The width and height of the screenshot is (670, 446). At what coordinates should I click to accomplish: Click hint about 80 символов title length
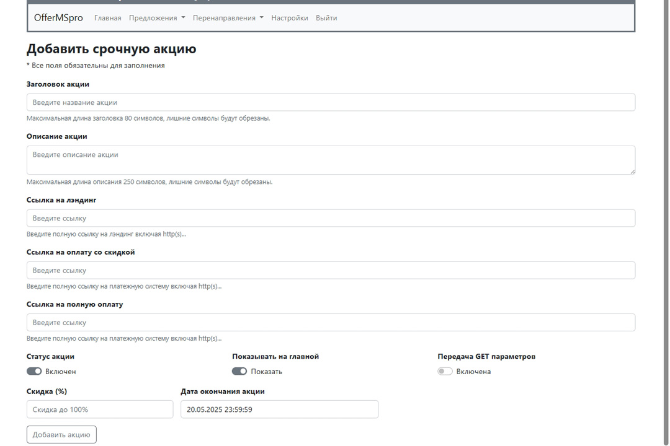click(148, 118)
